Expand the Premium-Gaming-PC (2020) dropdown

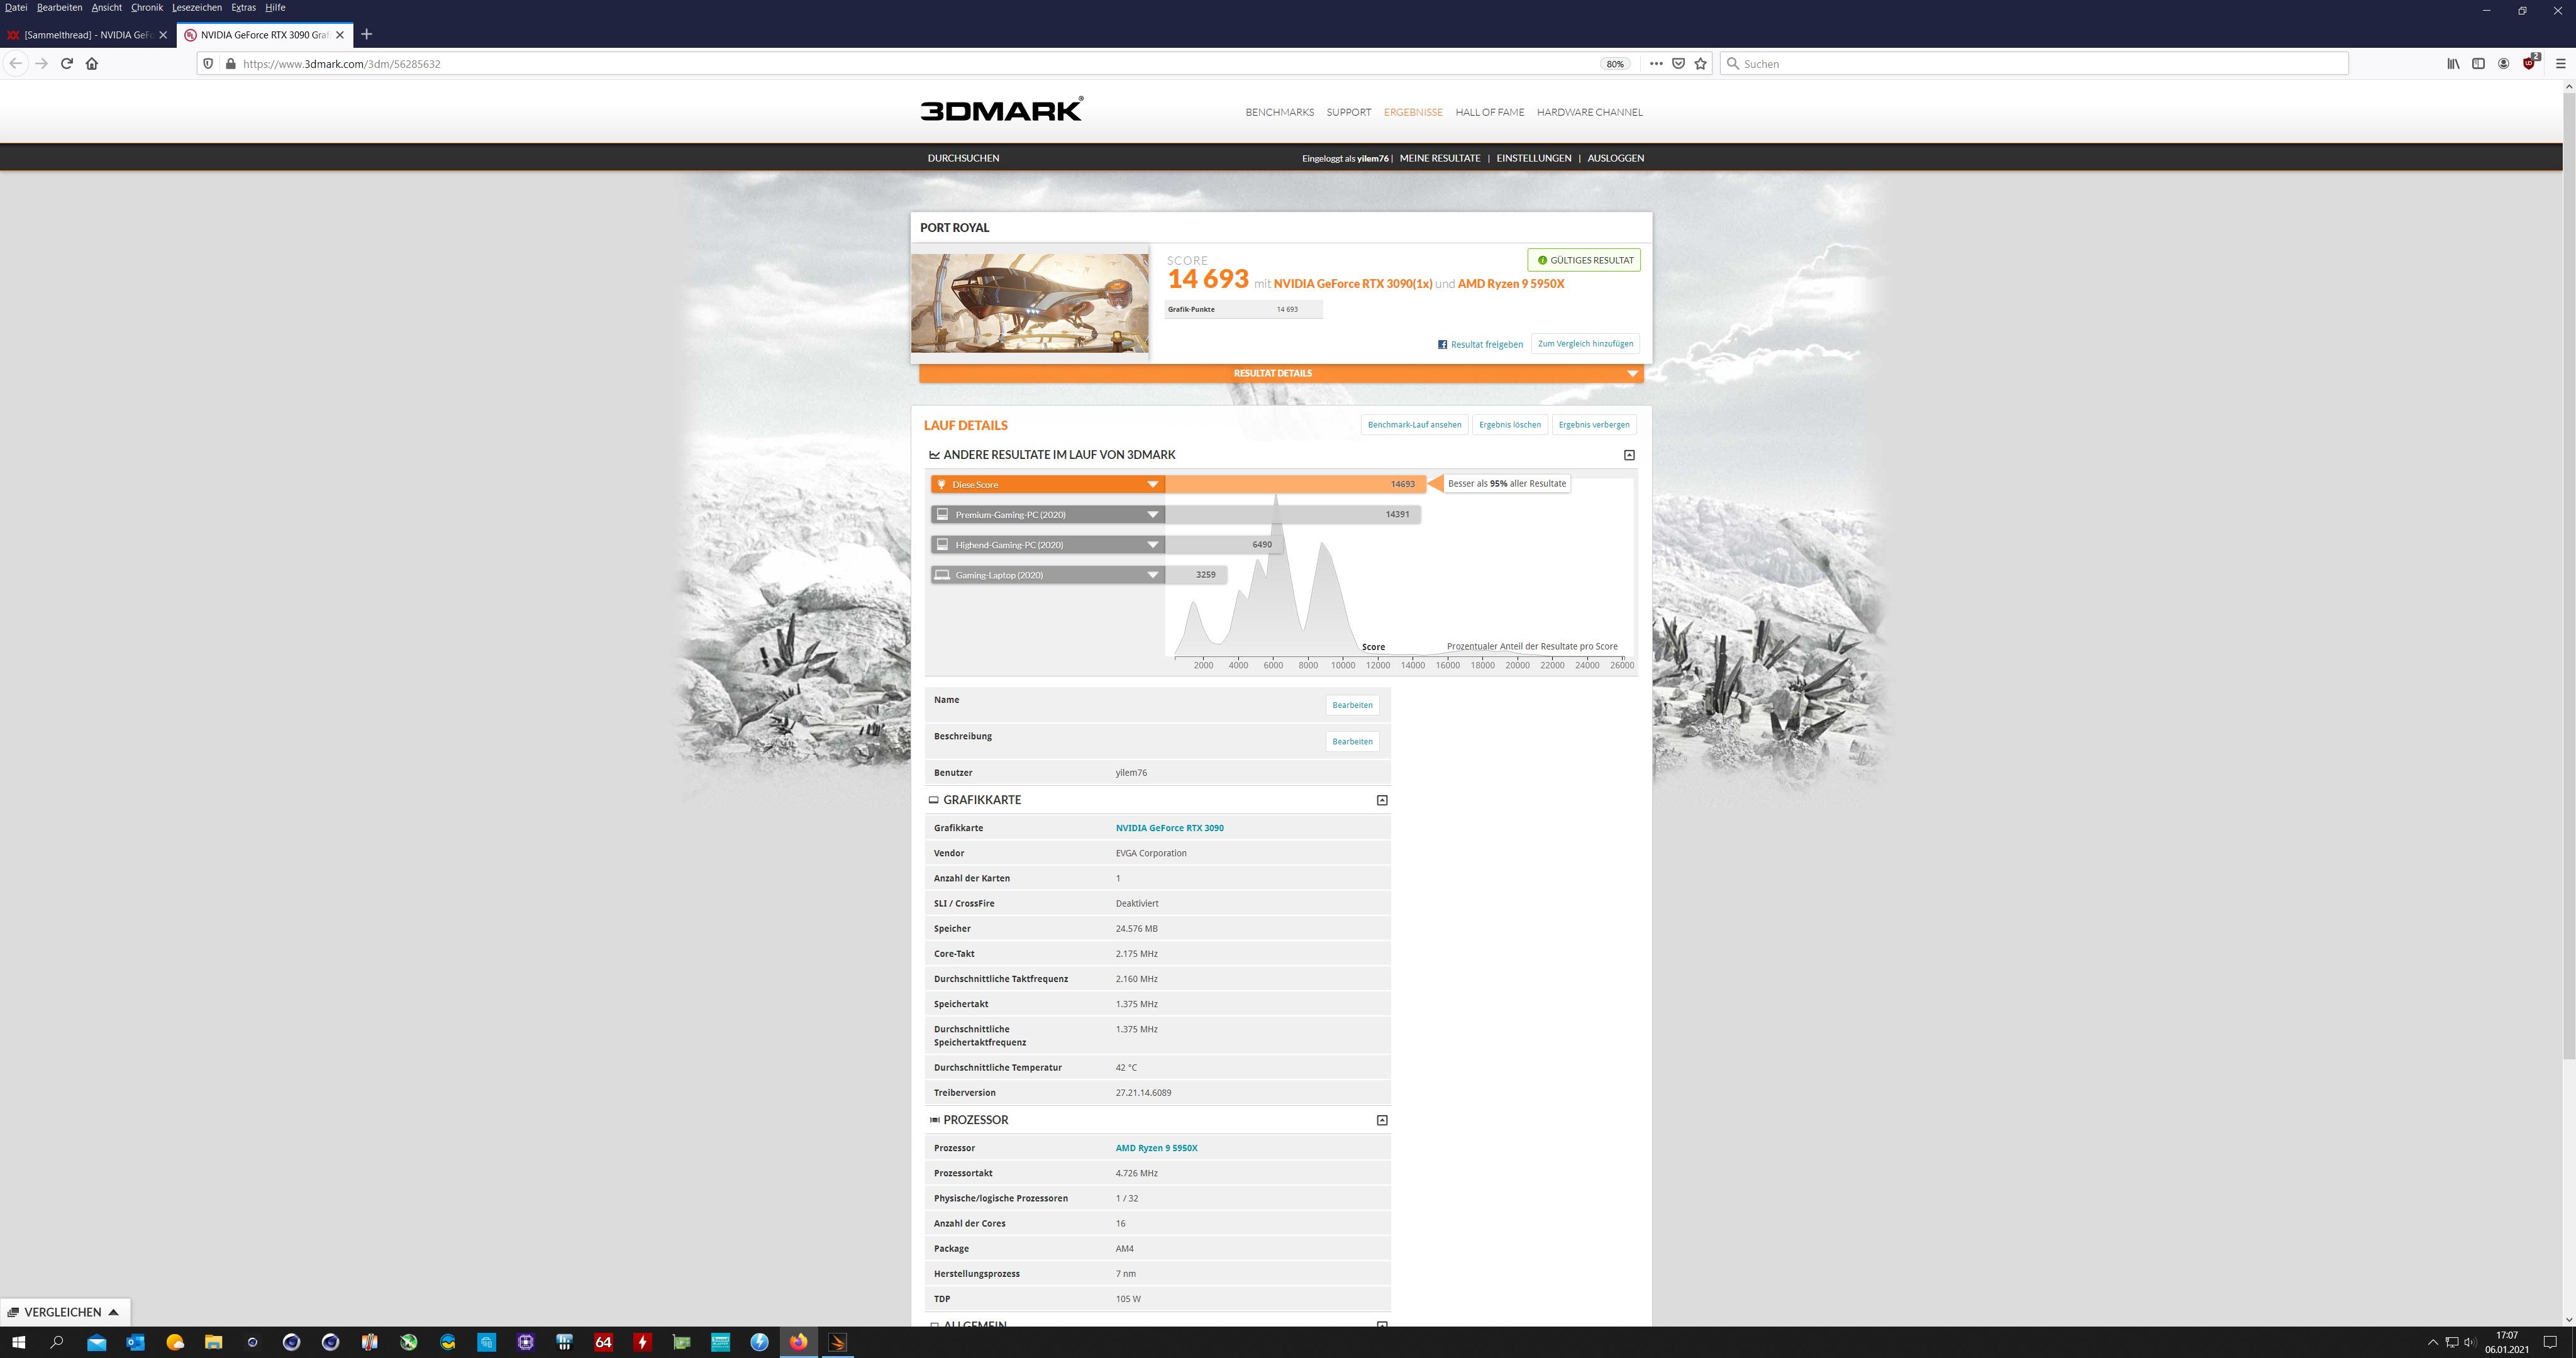pos(1152,514)
